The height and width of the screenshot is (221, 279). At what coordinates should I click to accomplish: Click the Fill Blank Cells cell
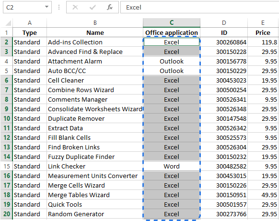coord(95,137)
